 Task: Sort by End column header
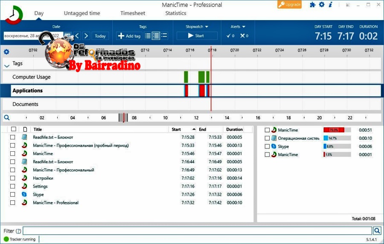pos(202,129)
